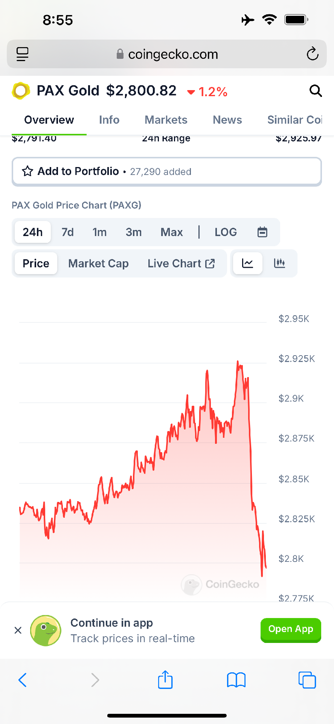Select the 3m time range
This screenshot has height=724, width=334.
(133, 232)
